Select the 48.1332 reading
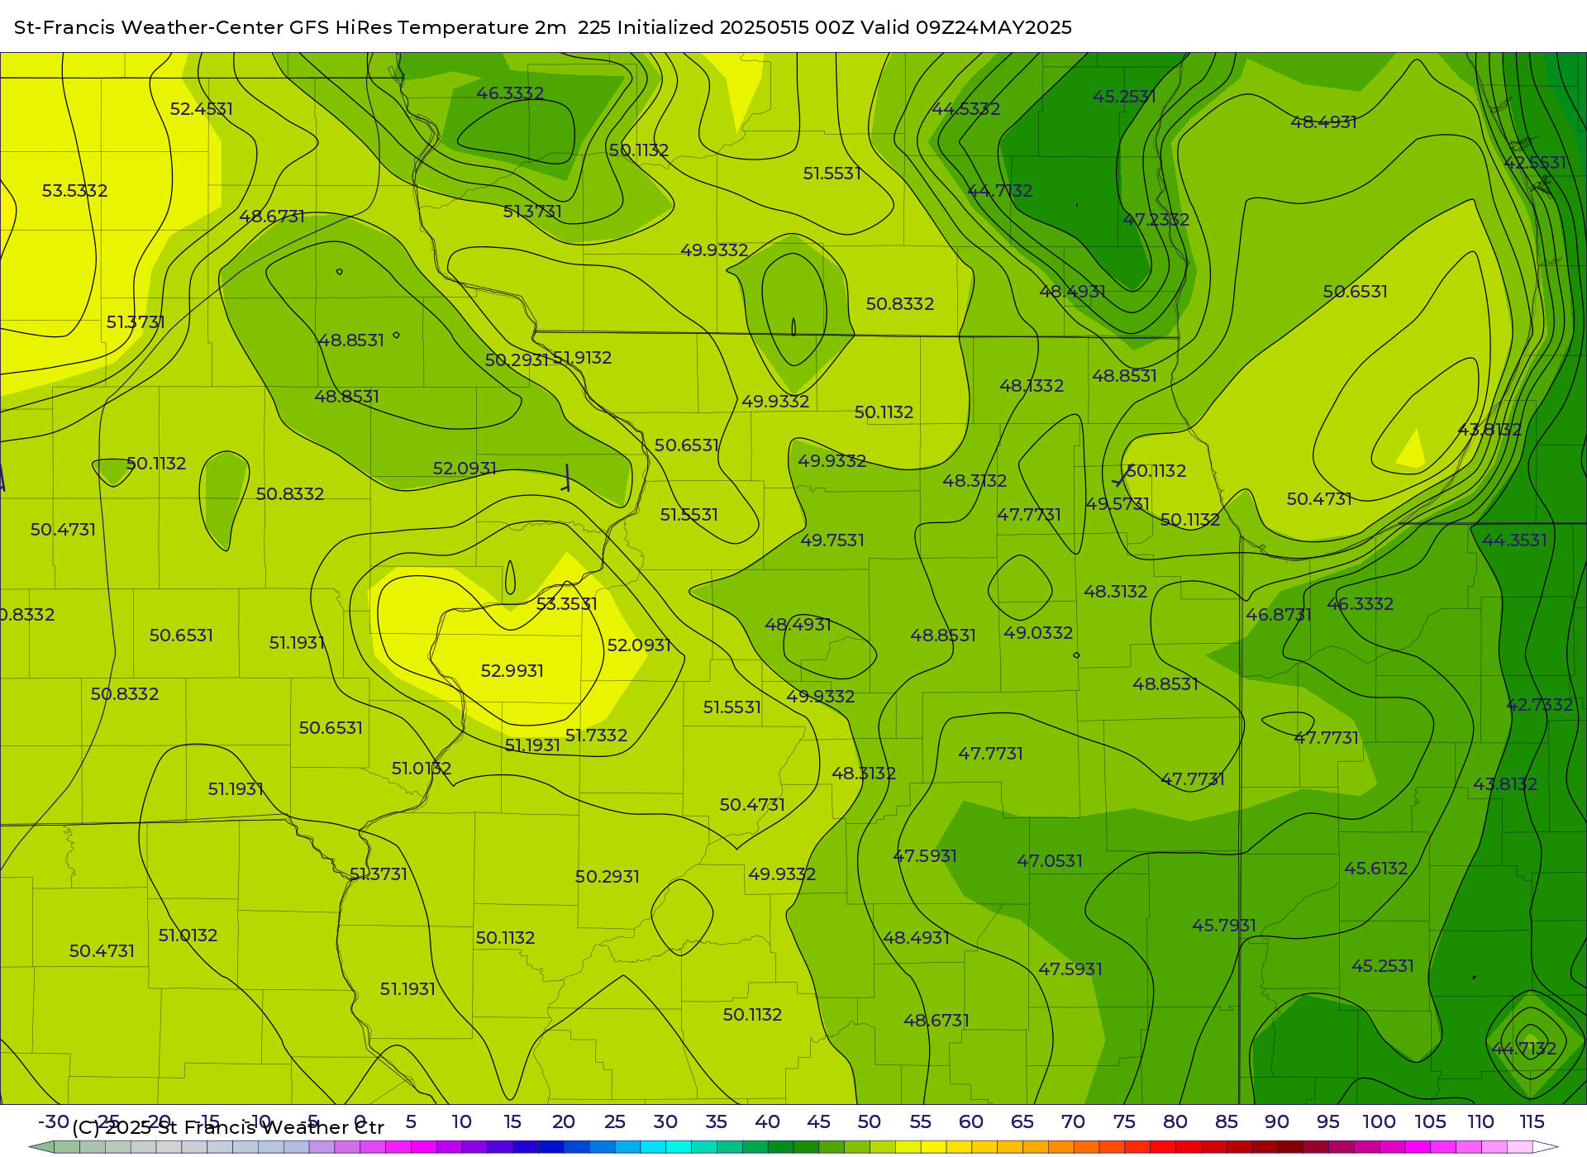This screenshot has width=1587, height=1157. click(1031, 386)
